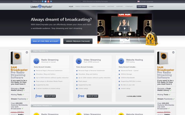185x115 pixels.
Task: Click 'Advanced Panel - Cpanel' text
Action: pos(129,71)
